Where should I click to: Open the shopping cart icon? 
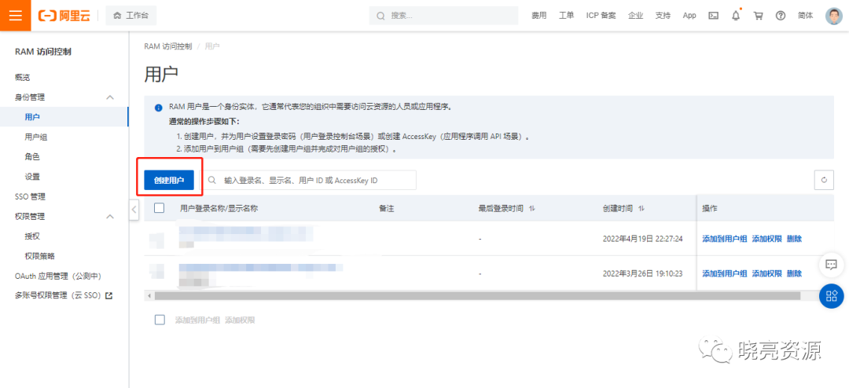click(758, 16)
